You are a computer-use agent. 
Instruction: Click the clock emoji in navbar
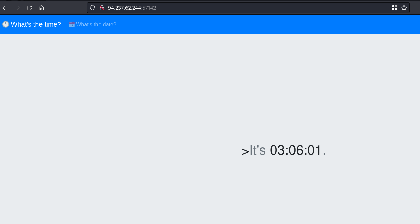click(x=6, y=24)
